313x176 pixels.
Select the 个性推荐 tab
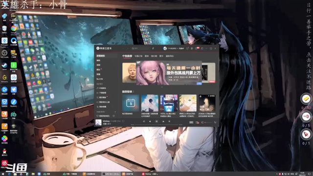click(x=127, y=56)
